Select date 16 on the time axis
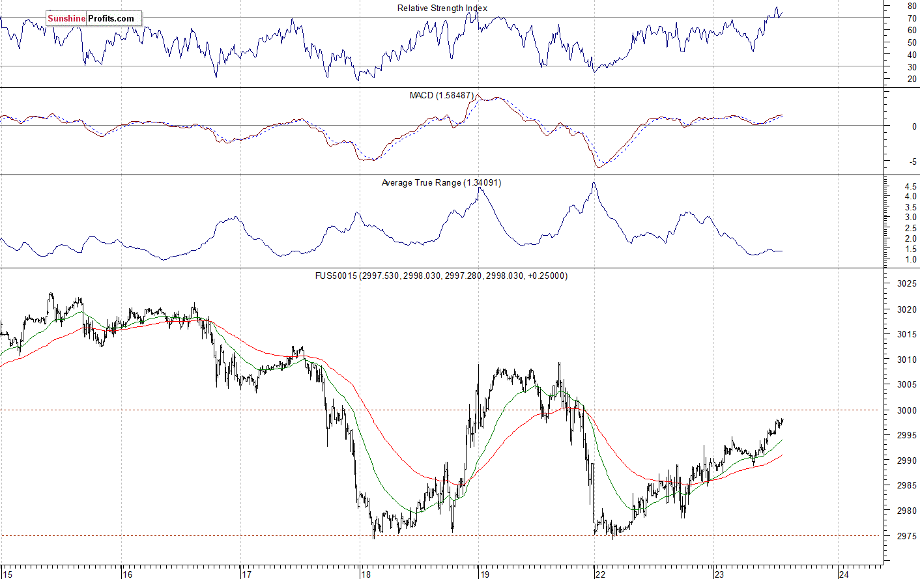920x579 pixels. point(127,574)
